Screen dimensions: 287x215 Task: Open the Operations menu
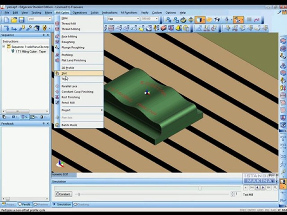pyautogui.click(x=80, y=13)
